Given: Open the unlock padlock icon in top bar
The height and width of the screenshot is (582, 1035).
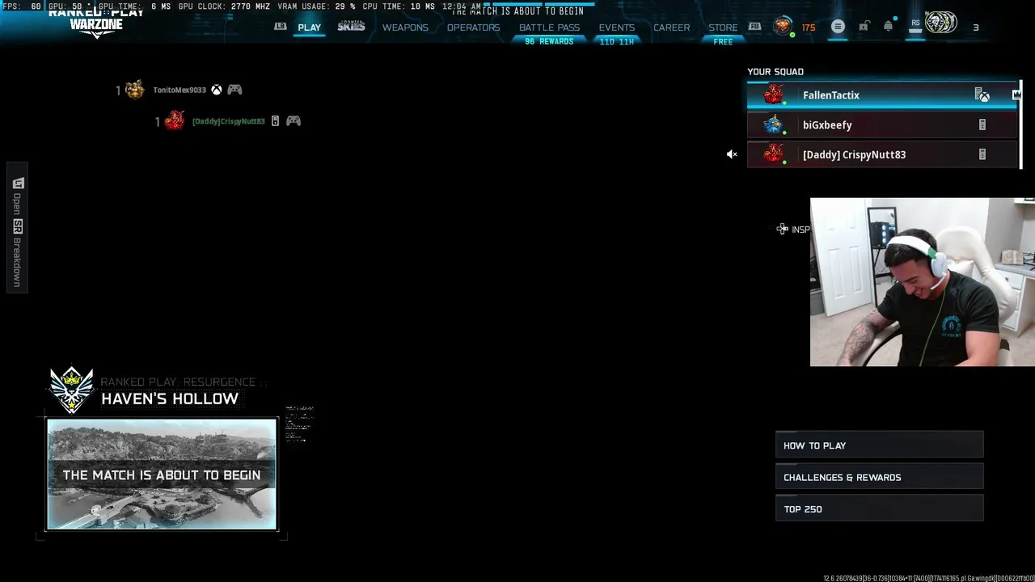Looking at the screenshot, I should pos(864,27).
